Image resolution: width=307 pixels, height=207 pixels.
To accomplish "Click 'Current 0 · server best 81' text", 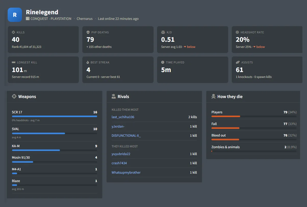I will point(103,77).
